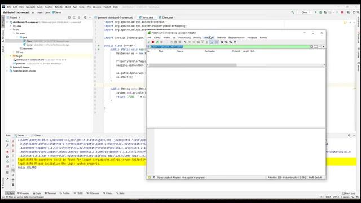Open the Plik menu in Wireshark
Image resolution: width=361 pixels, height=203 pixels.
click(149, 38)
